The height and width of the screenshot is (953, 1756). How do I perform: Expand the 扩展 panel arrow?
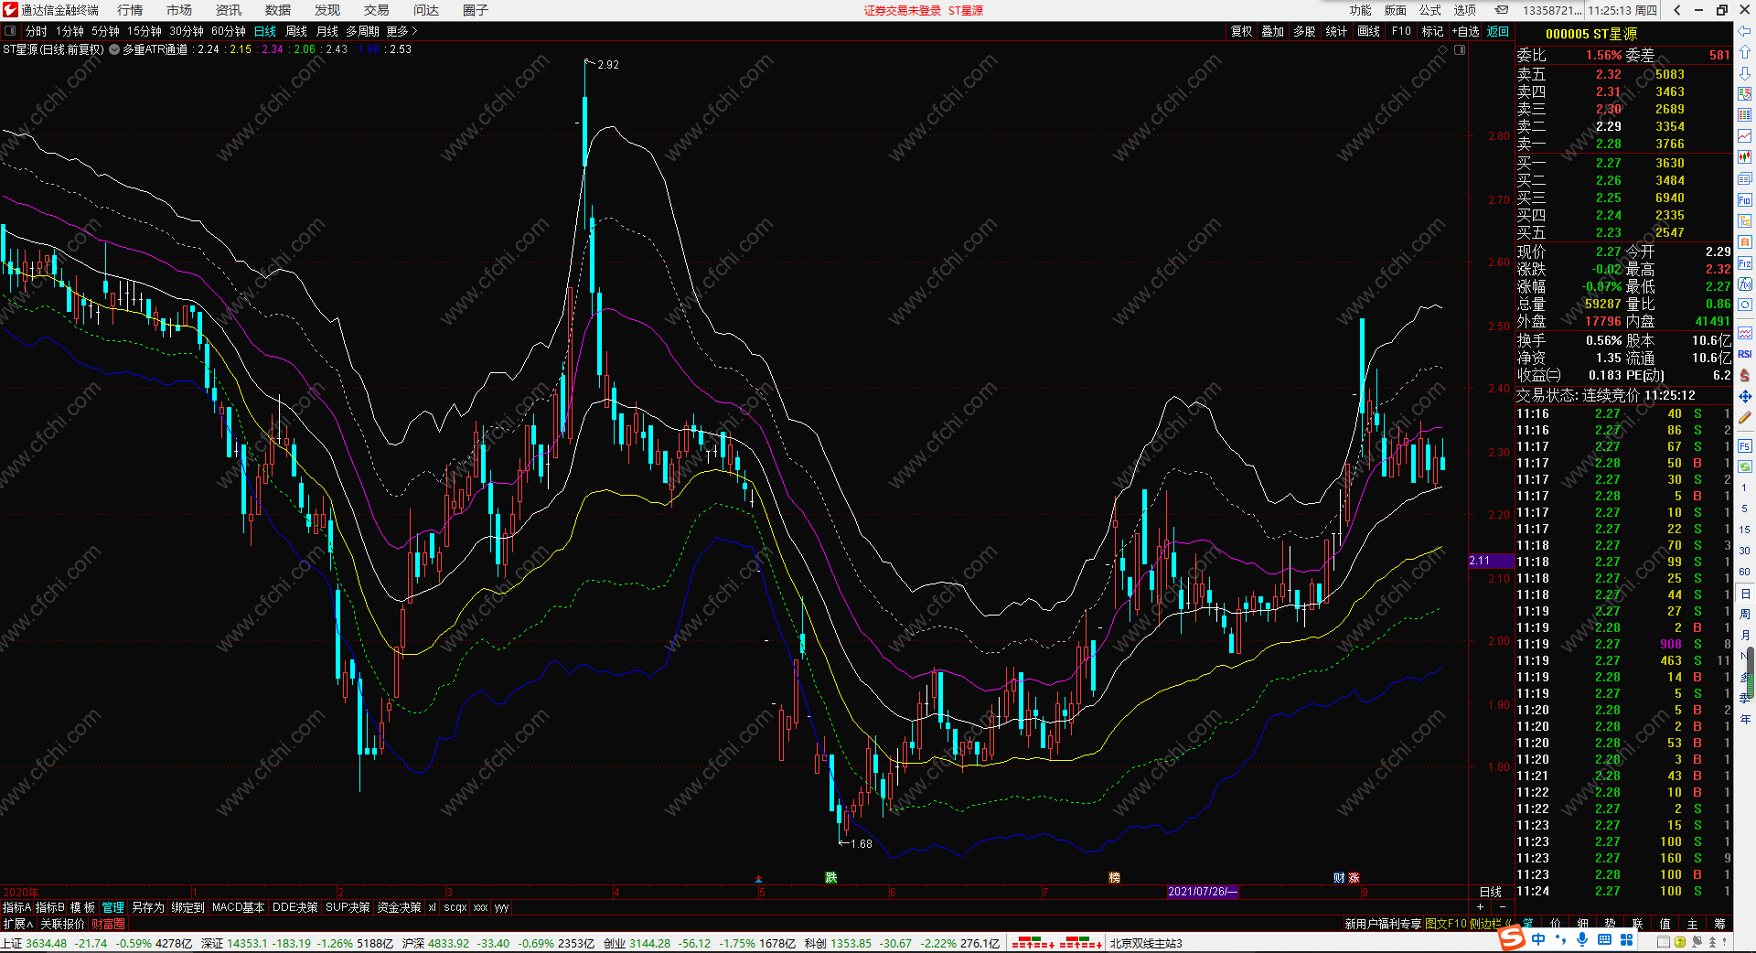[x=17, y=924]
